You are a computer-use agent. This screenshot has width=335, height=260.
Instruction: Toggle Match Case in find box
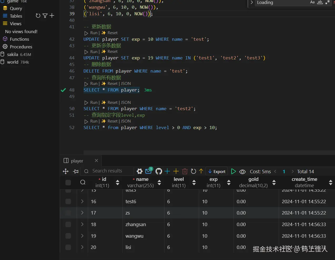pos(312,2)
